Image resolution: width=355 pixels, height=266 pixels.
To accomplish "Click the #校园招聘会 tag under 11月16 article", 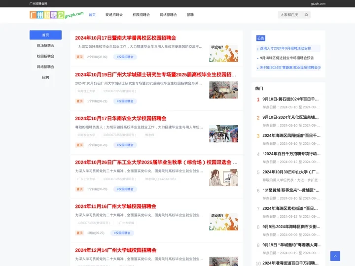I will pyautogui.click(x=122, y=233).
